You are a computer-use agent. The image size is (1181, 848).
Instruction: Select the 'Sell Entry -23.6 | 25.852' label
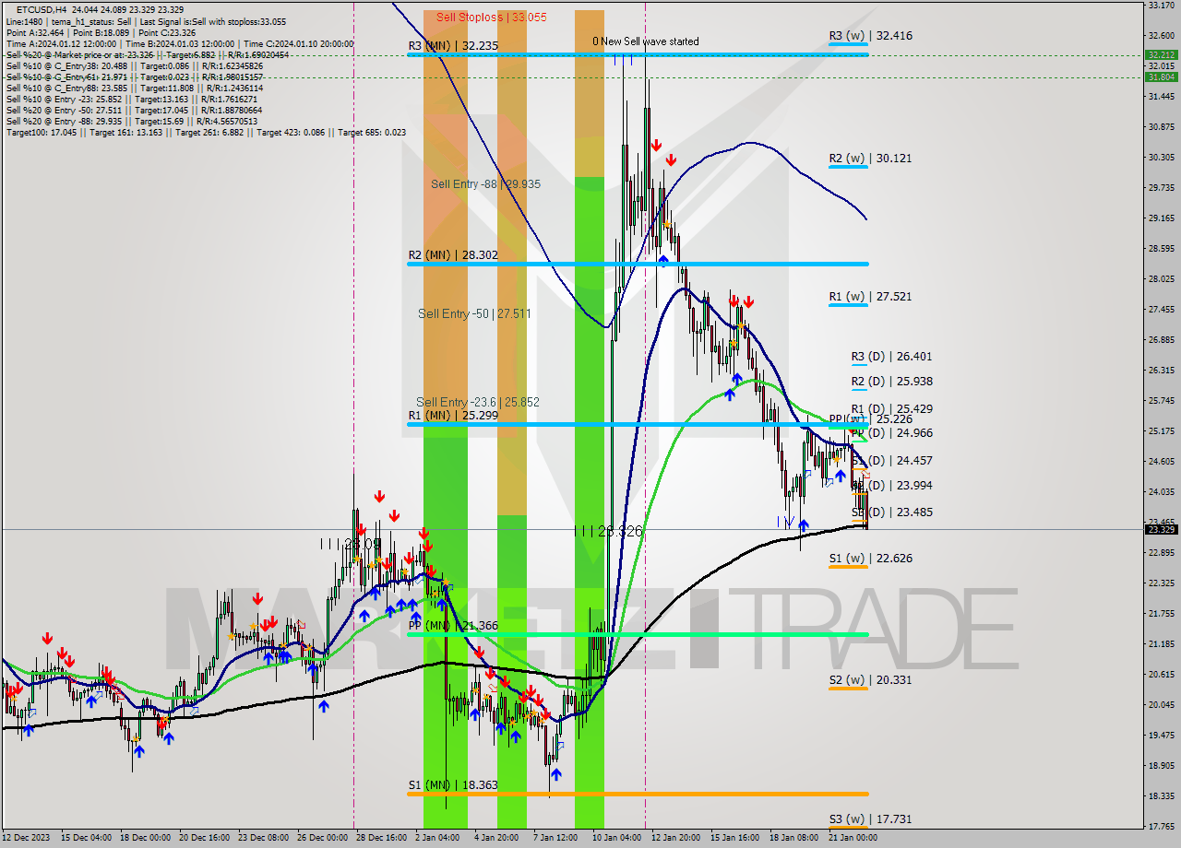[478, 402]
